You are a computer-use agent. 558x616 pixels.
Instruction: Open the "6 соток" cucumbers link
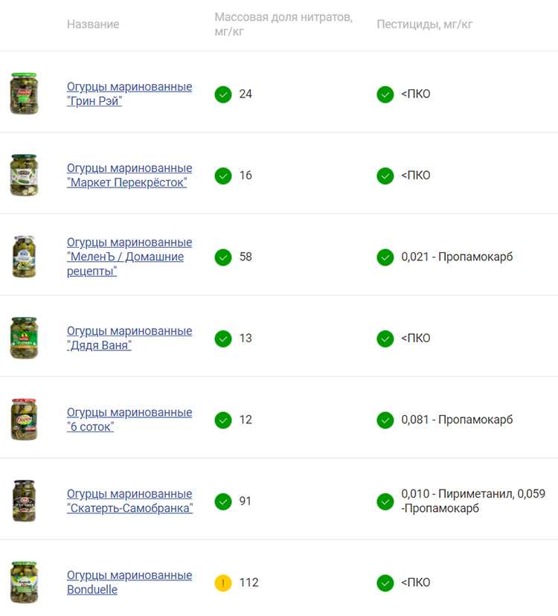(x=129, y=420)
